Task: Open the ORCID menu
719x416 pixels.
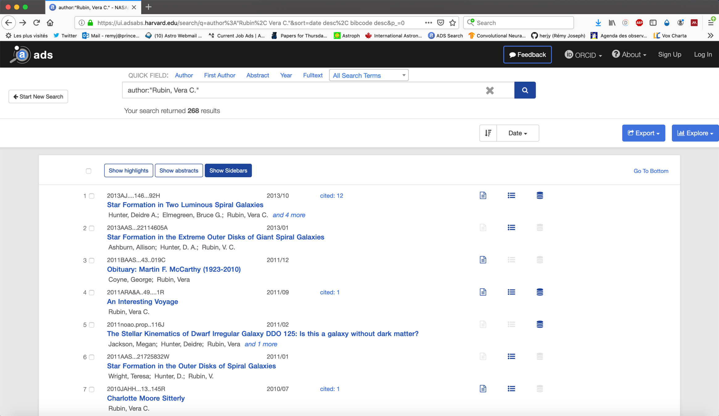Action: point(583,55)
